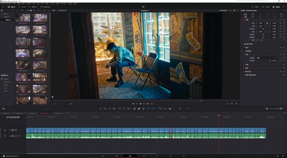
Task: Adjust the Opacity slider in Inspector
Action: (x=263, y=61)
